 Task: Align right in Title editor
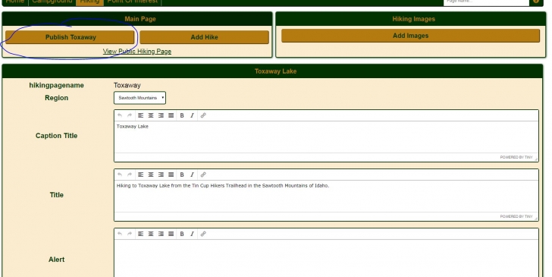tap(161, 175)
